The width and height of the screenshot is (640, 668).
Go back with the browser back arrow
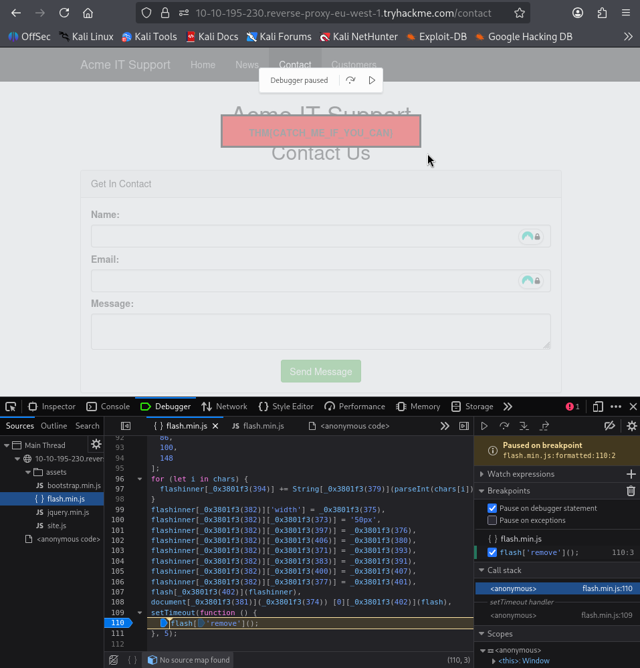[16, 13]
